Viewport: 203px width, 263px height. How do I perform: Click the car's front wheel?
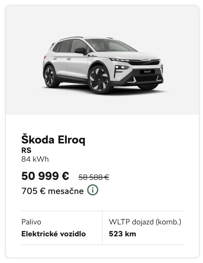click(99, 79)
